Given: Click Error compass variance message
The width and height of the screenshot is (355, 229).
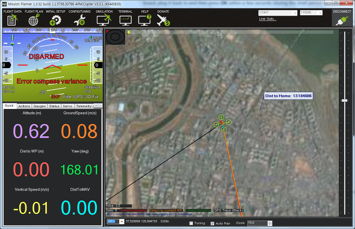Looking at the screenshot, I should pos(52,81).
